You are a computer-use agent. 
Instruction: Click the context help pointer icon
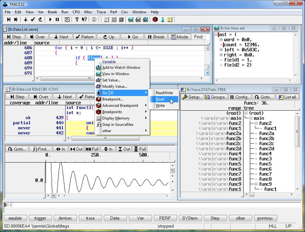tap(84, 19)
